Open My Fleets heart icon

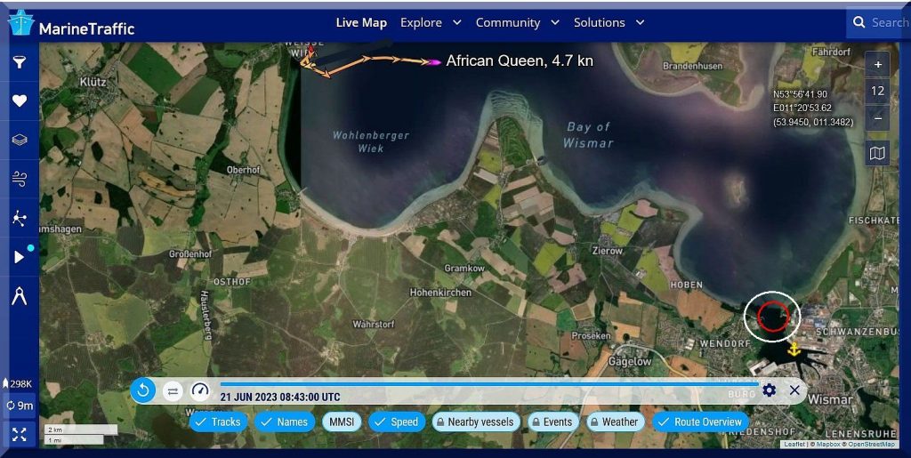(19, 101)
